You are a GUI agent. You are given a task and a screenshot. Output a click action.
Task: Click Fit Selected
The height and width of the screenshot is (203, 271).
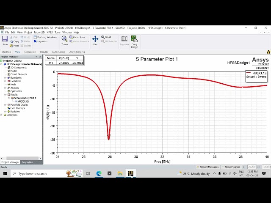109,41
